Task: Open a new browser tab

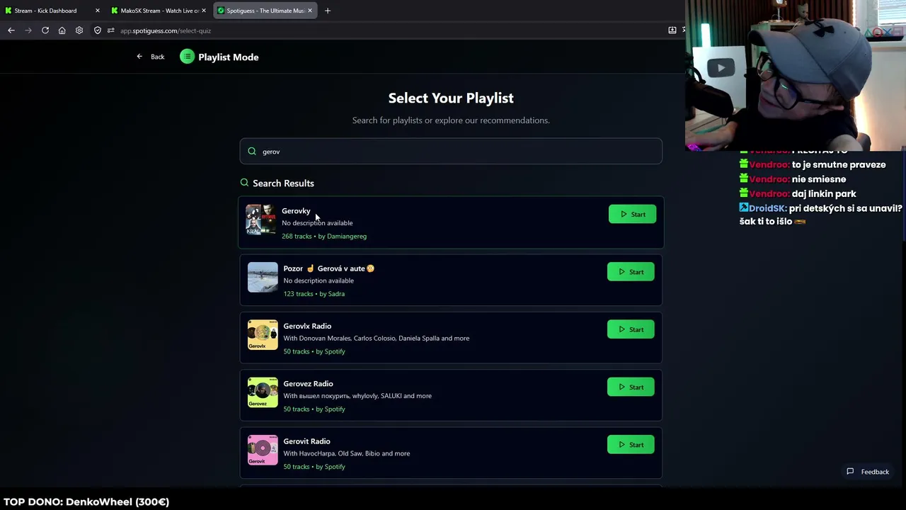Action: (328, 11)
